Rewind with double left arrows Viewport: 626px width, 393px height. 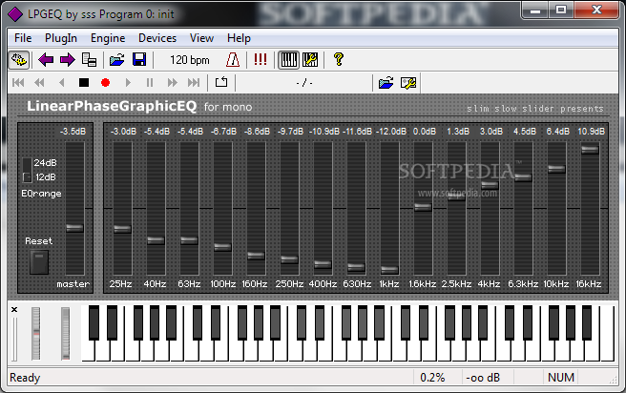[x=39, y=83]
